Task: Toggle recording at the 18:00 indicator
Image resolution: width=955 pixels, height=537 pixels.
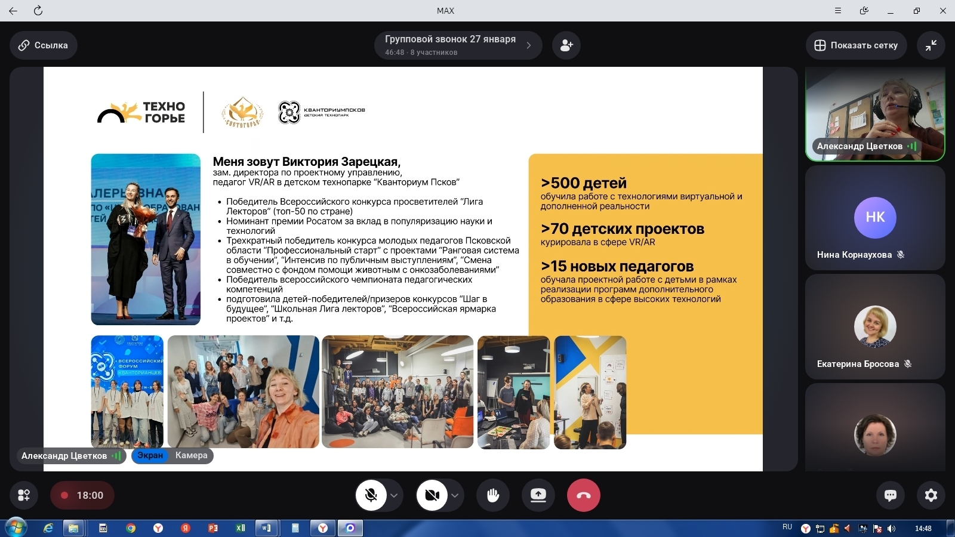Action: [x=82, y=495]
